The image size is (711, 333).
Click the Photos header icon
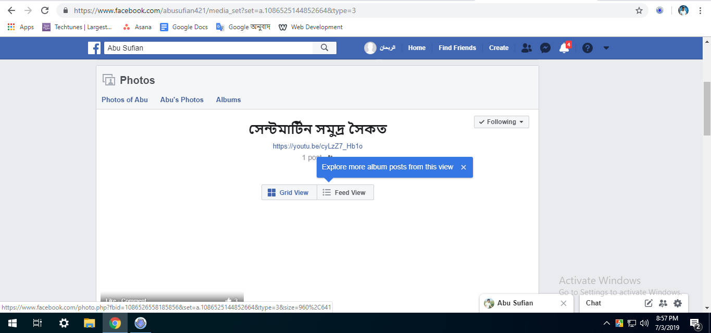[x=108, y=80]
